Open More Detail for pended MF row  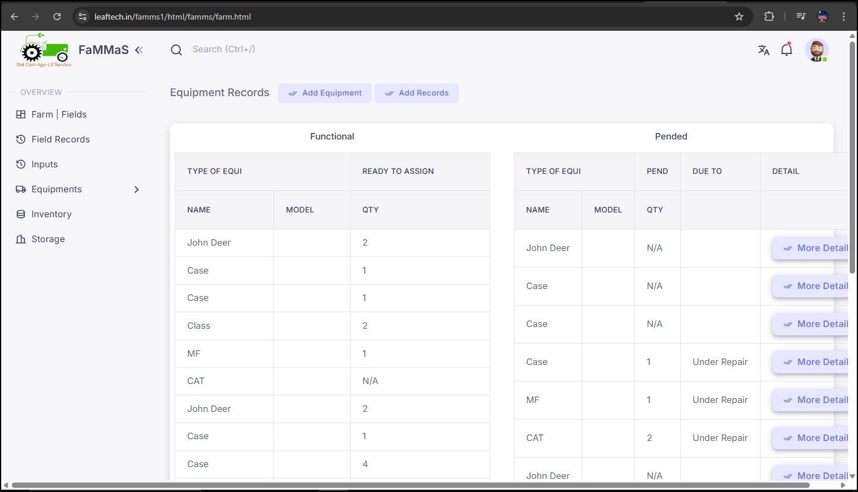[810, 400]
